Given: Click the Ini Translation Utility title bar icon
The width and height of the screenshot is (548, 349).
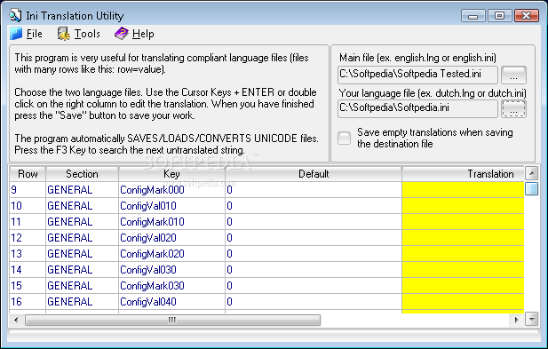Looking at the screenshot, I should click(15, 16).
